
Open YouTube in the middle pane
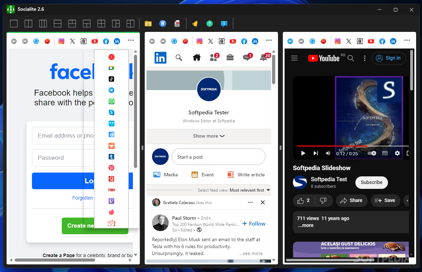(x=233, y=41)
